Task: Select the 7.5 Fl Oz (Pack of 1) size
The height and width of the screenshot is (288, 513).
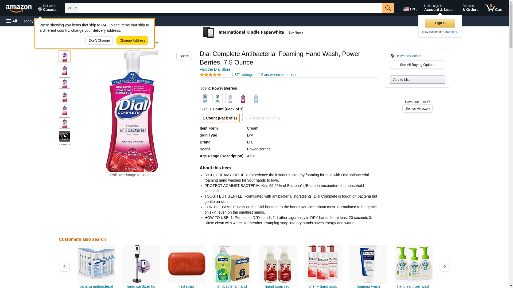Action: pyautogui.click(x=262, y=118)
